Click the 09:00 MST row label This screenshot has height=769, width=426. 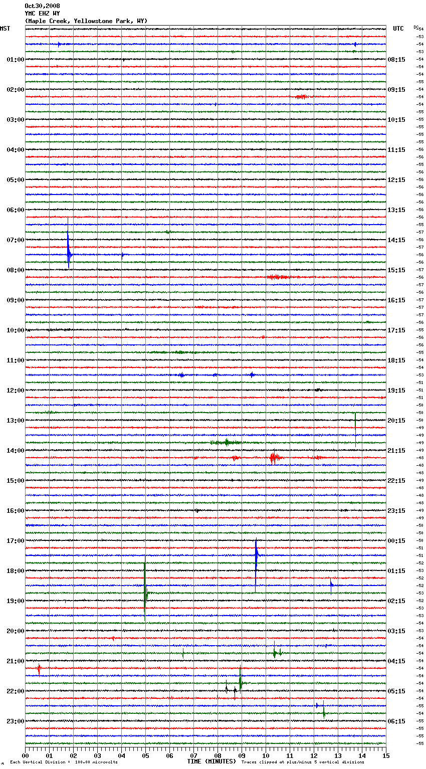tap(16, 300)
